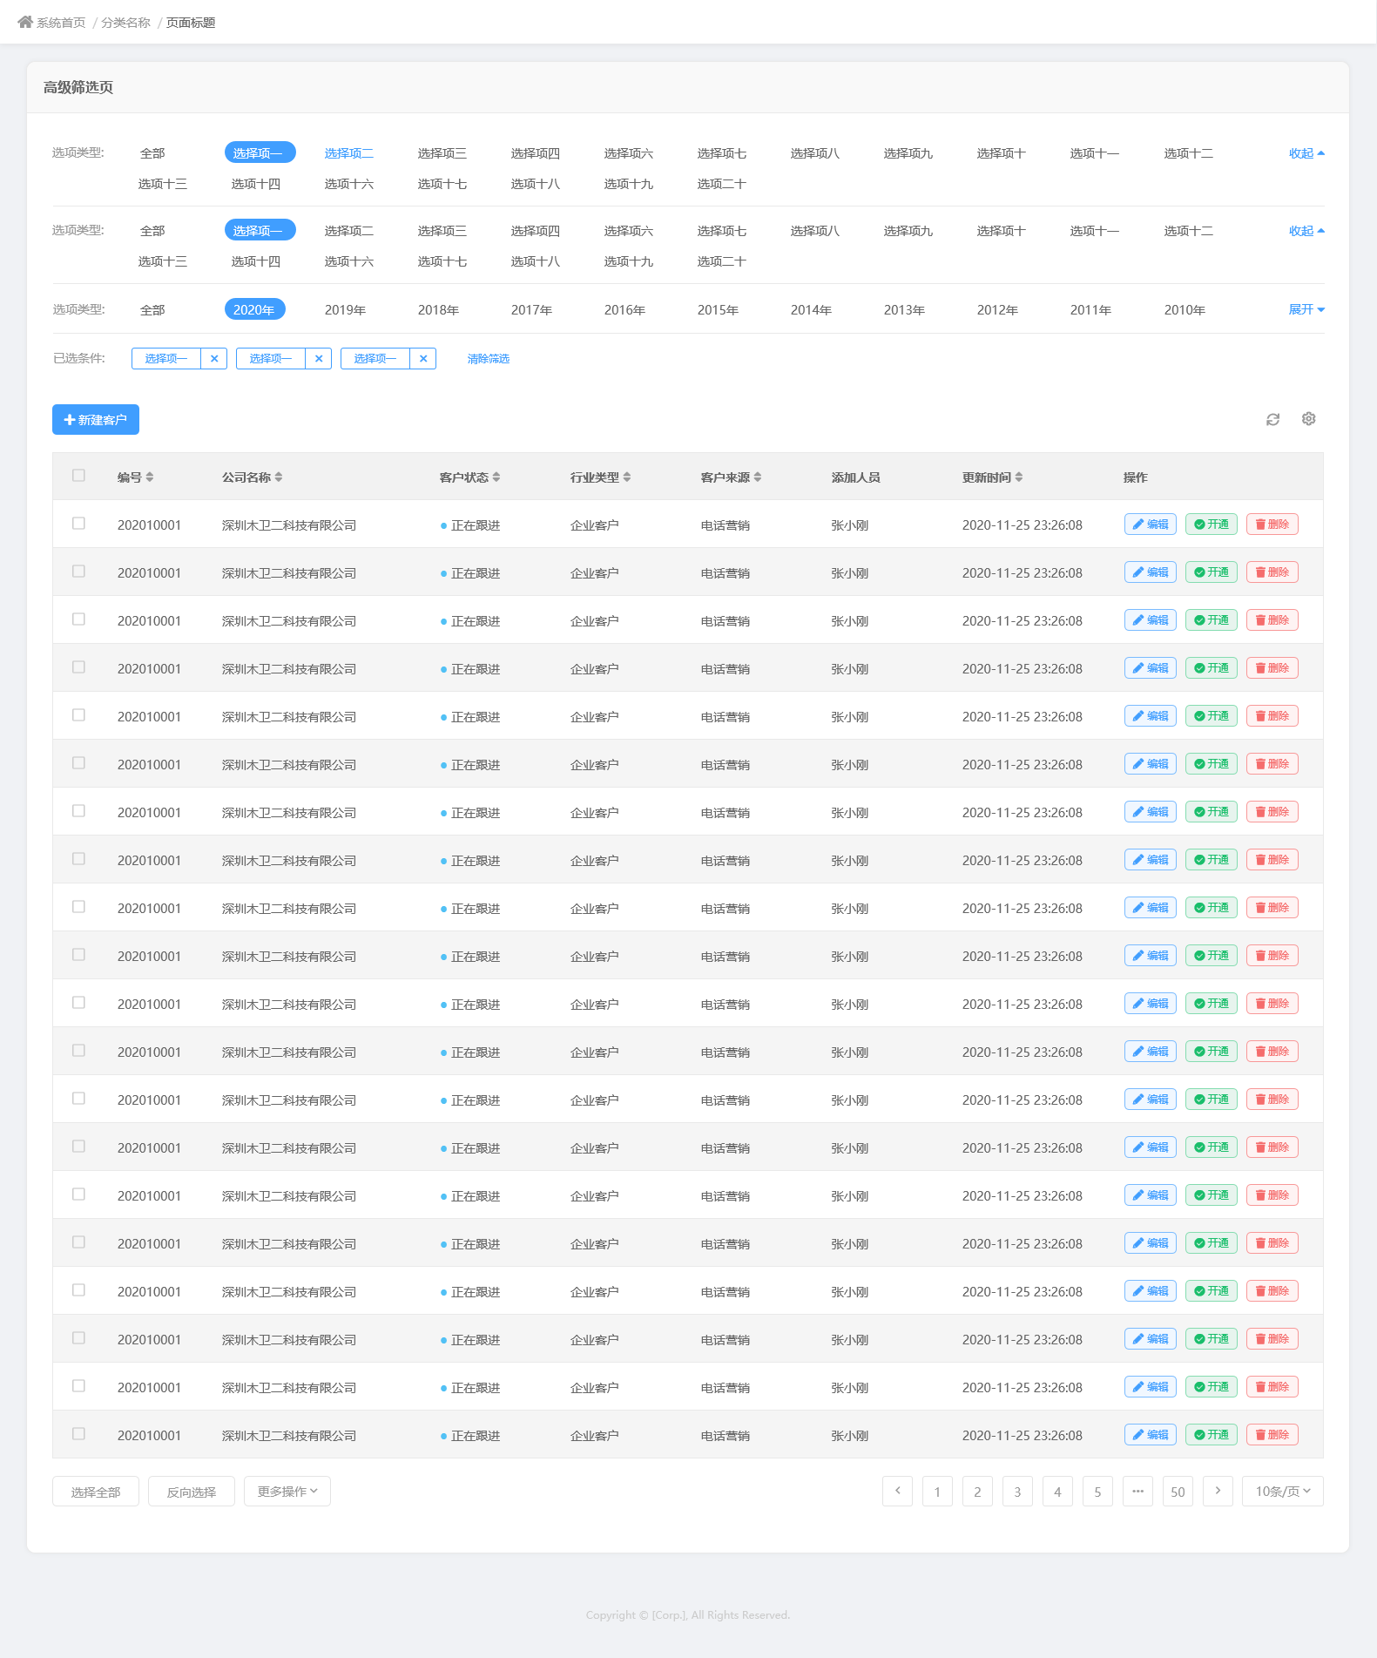Image resolution: width=1377 pixels, height=1658 pixels.
Task: Collapse the first filter row with 收起
Action: click(x=1306, y=153)
